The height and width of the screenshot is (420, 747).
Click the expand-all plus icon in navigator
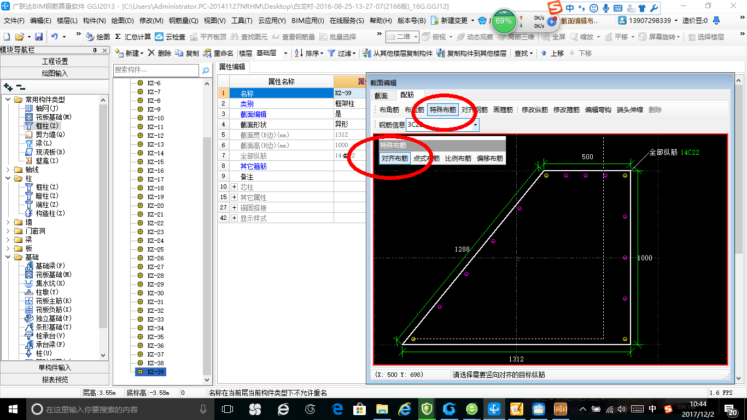[x=8, y=87]
